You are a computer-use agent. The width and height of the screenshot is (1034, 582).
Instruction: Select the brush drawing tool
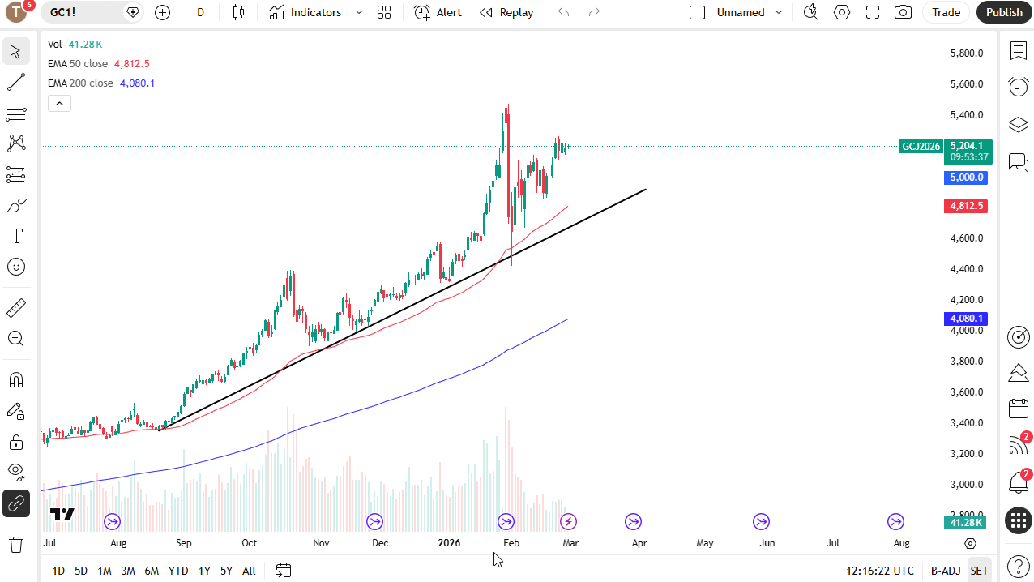pyautogui.click(x=16, y=206)
